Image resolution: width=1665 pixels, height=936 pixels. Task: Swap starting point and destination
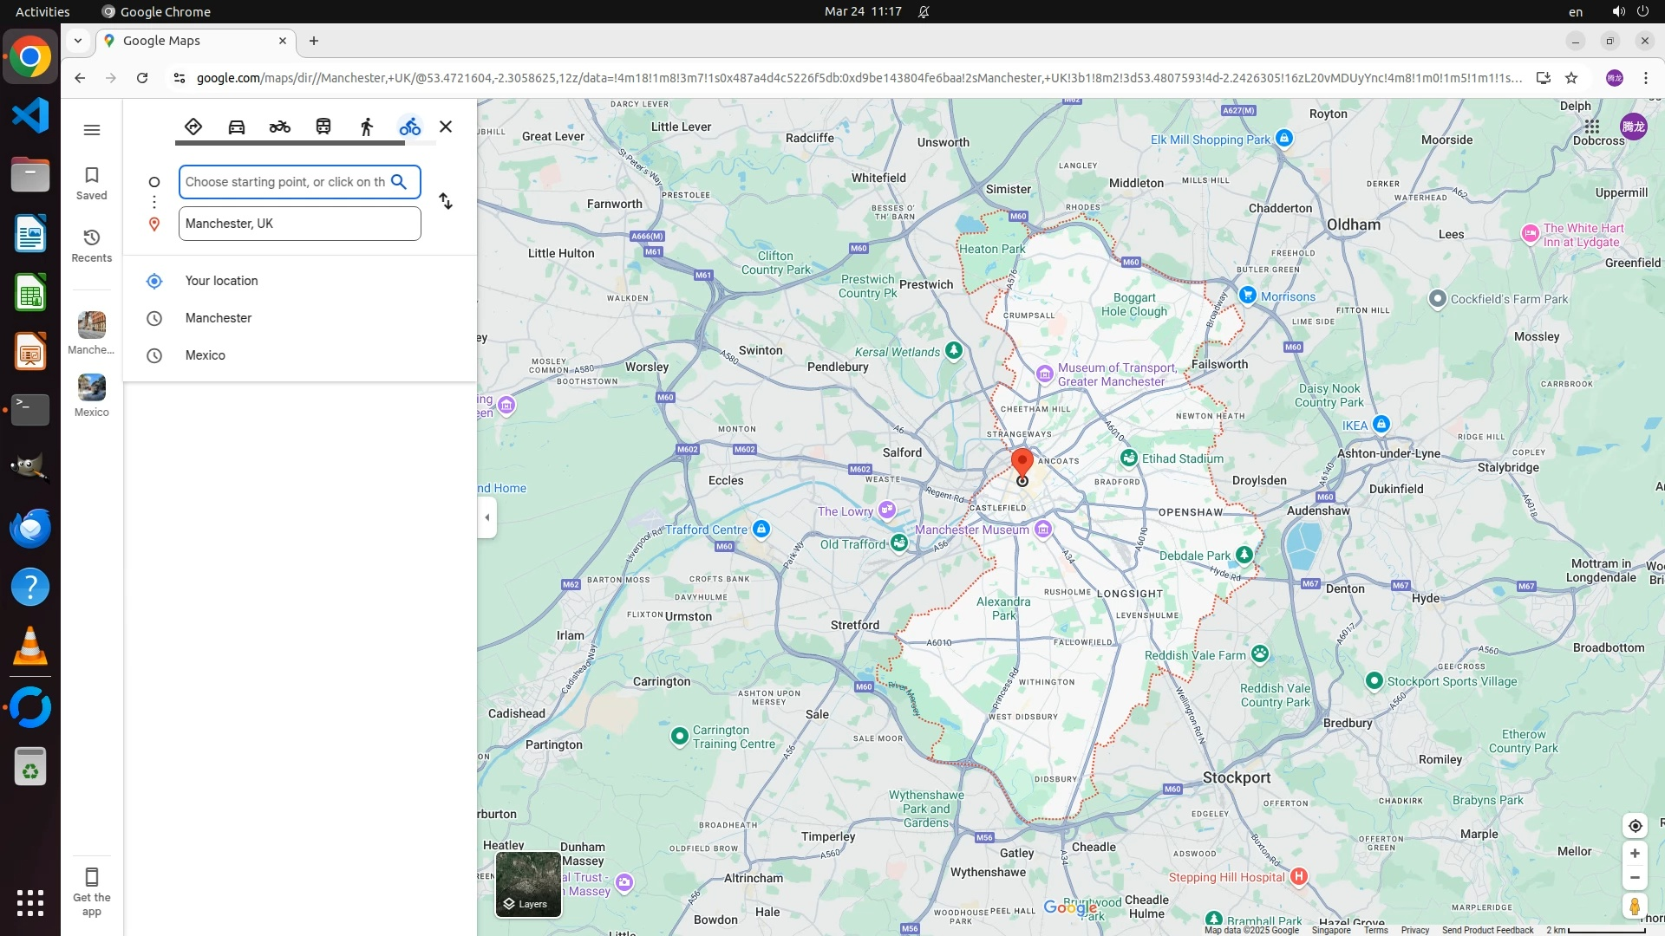click(x=446, y=201)
